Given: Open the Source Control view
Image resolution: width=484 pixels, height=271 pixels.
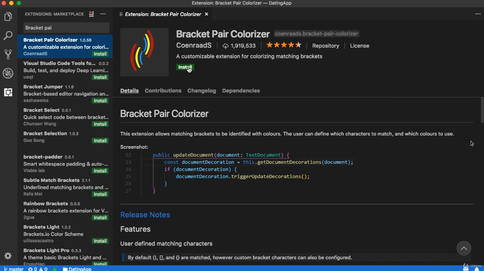Looking at the screenshot, I should pos(8,54).
